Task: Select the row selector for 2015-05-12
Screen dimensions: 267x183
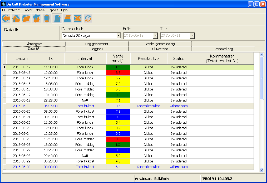Action: 4,67
